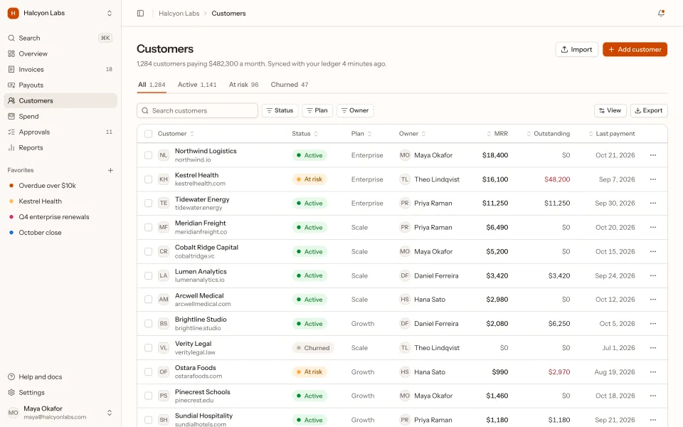
Task: Open row actions menu for Kestrel Health
Action: [653, 179]
